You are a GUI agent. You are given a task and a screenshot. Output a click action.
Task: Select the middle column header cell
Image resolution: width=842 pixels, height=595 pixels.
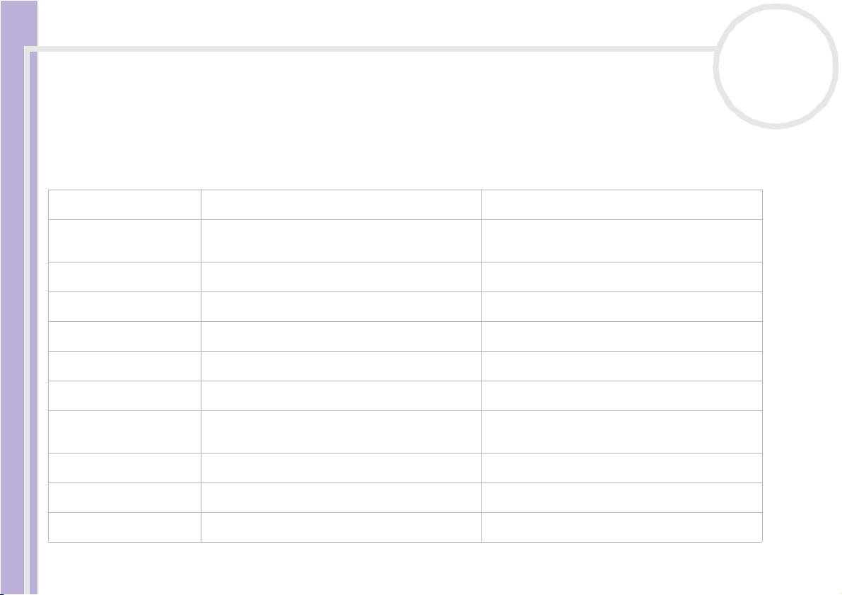click(x=341, y=204)
